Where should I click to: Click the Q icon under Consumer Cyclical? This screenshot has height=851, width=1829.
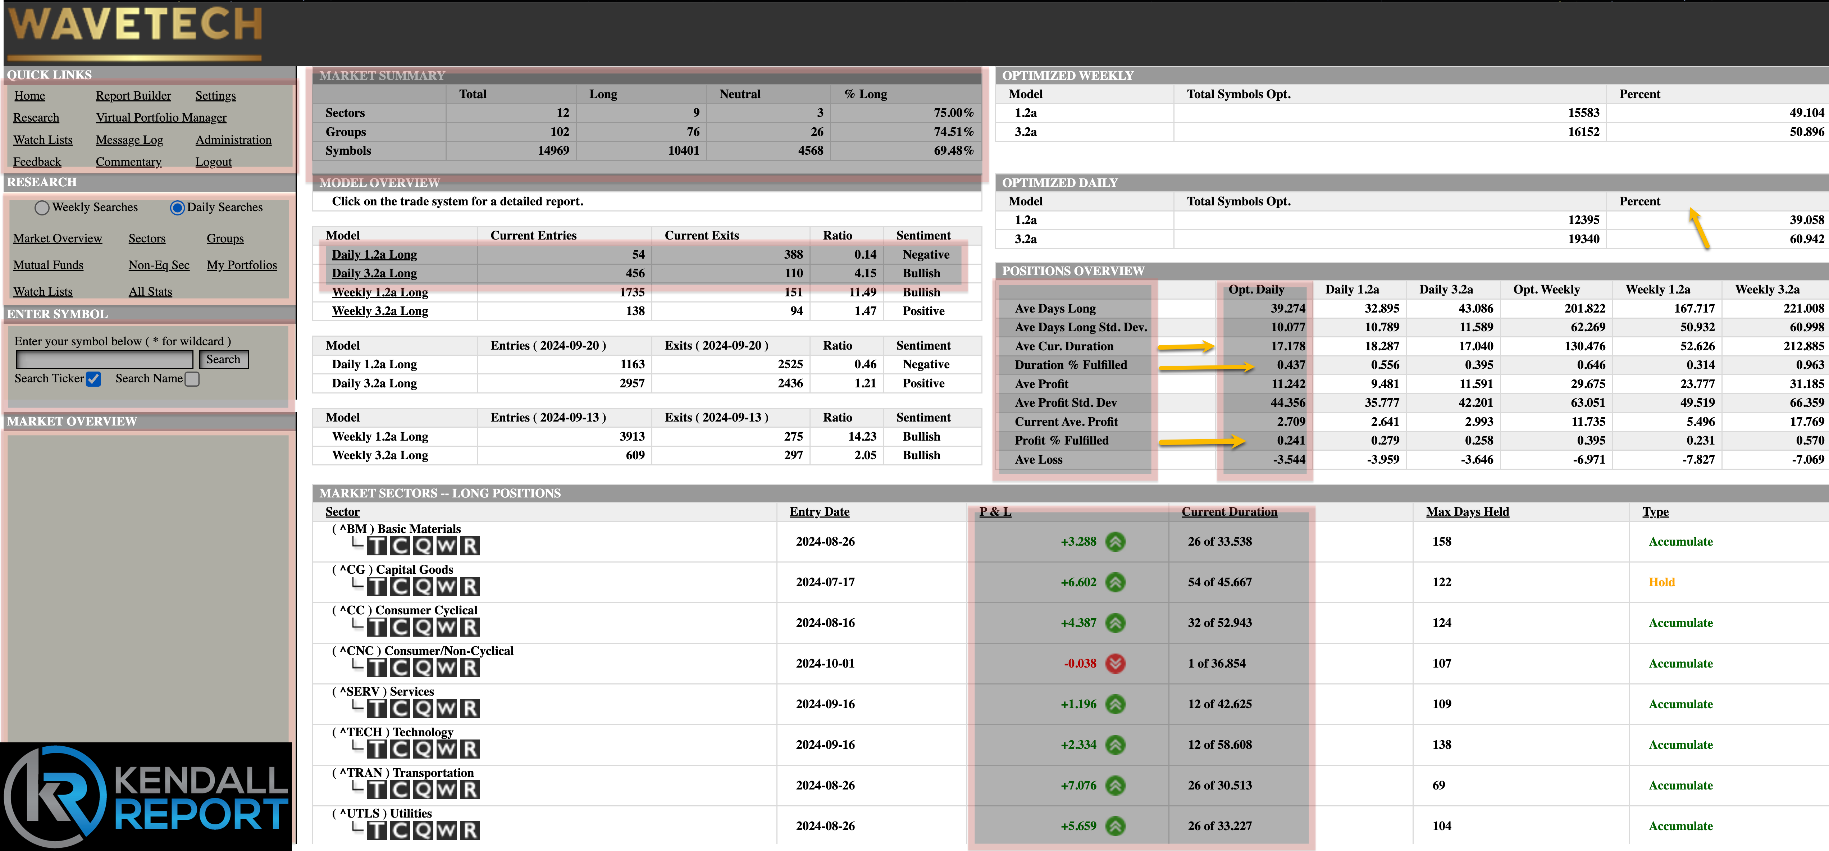[x=423, y=627]
